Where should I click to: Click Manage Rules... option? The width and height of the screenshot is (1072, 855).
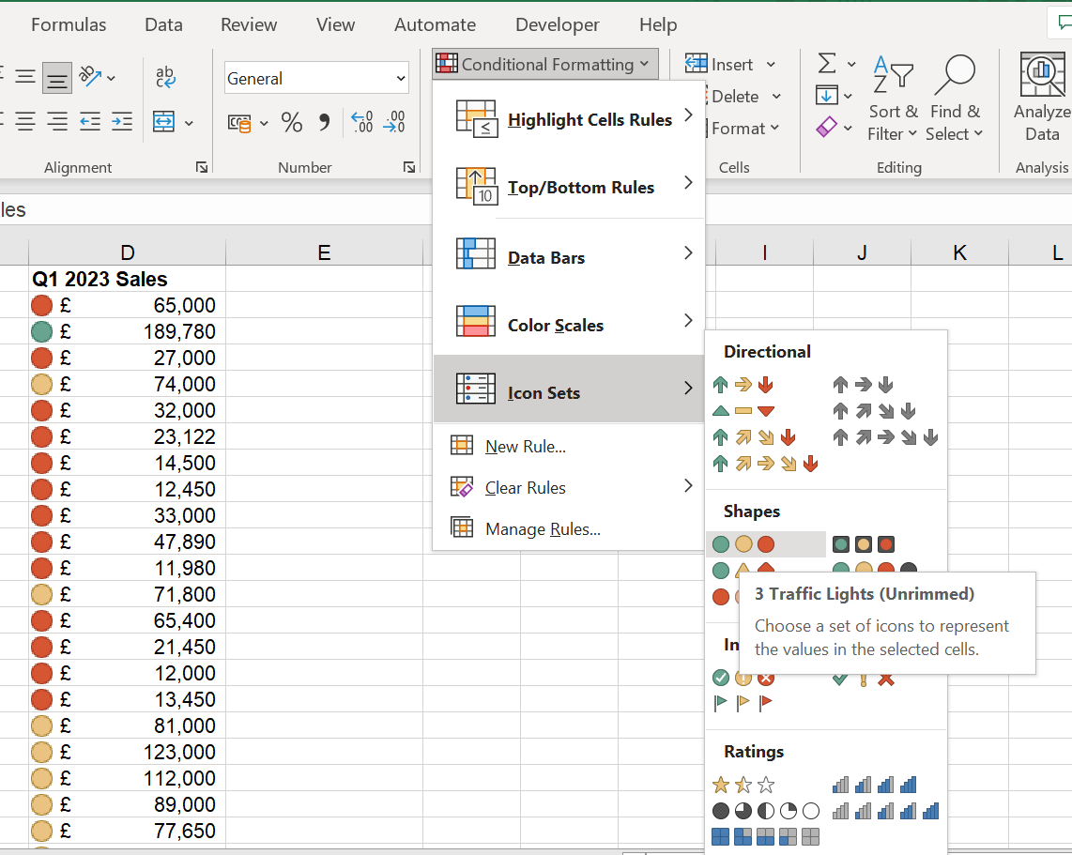[x=542, y=529]
